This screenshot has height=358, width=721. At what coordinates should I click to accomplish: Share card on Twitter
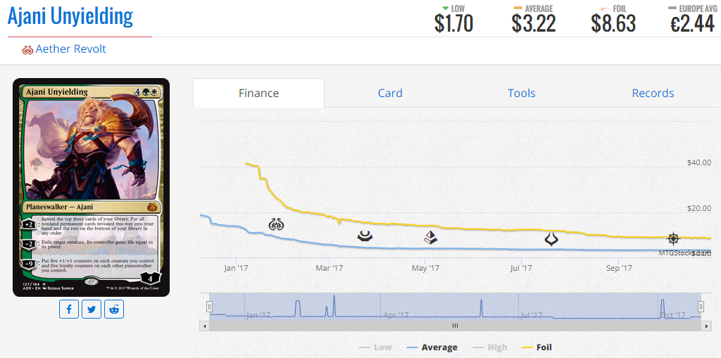point(92,309)
